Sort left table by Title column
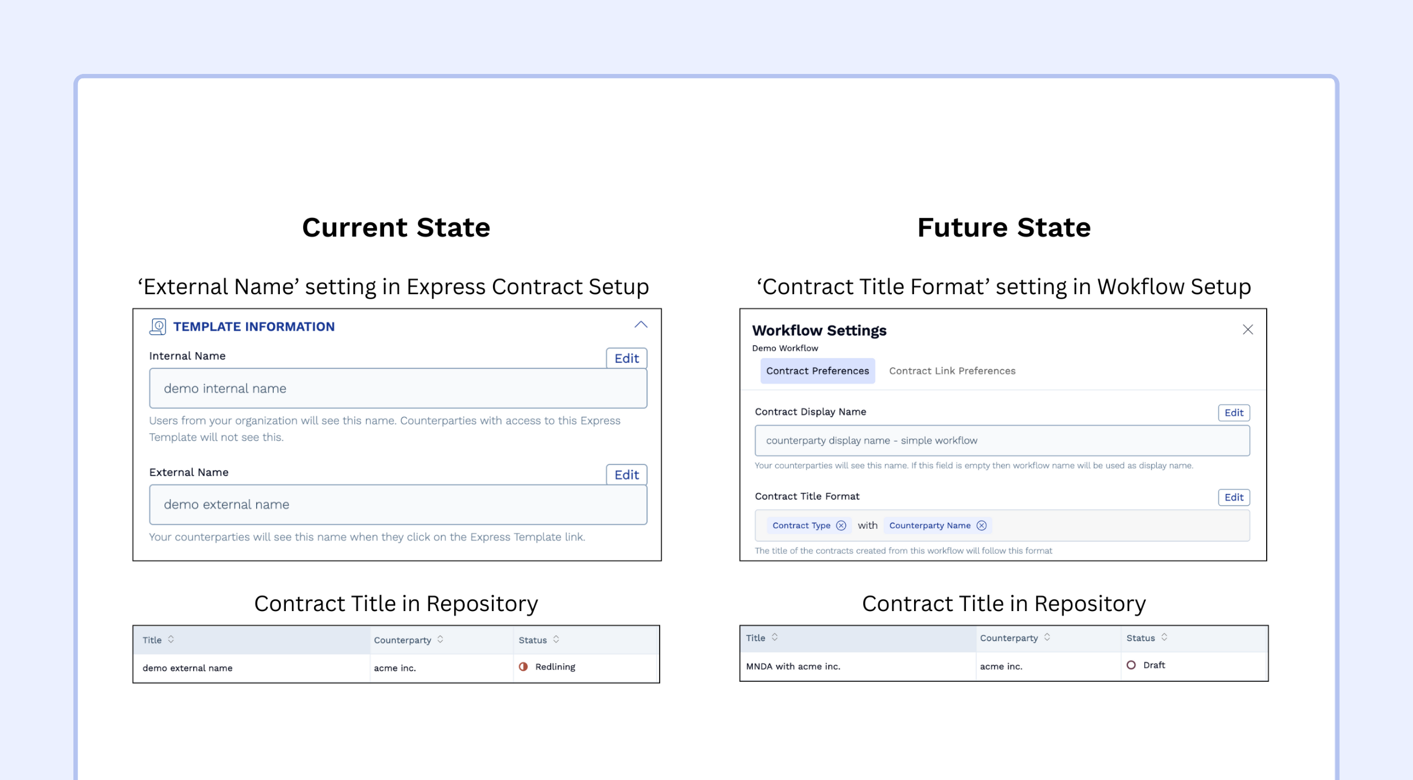Screen dimensions: 1413x780 (171, 639)
